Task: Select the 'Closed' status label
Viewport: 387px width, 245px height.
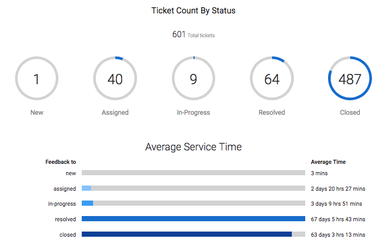Action: pyautogui.click(x=350, y=112)
